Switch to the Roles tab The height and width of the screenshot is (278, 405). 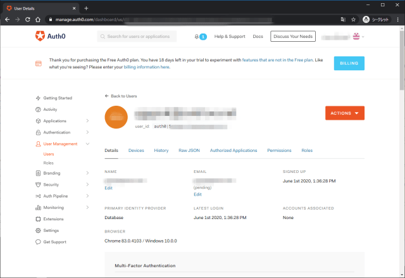307,150
